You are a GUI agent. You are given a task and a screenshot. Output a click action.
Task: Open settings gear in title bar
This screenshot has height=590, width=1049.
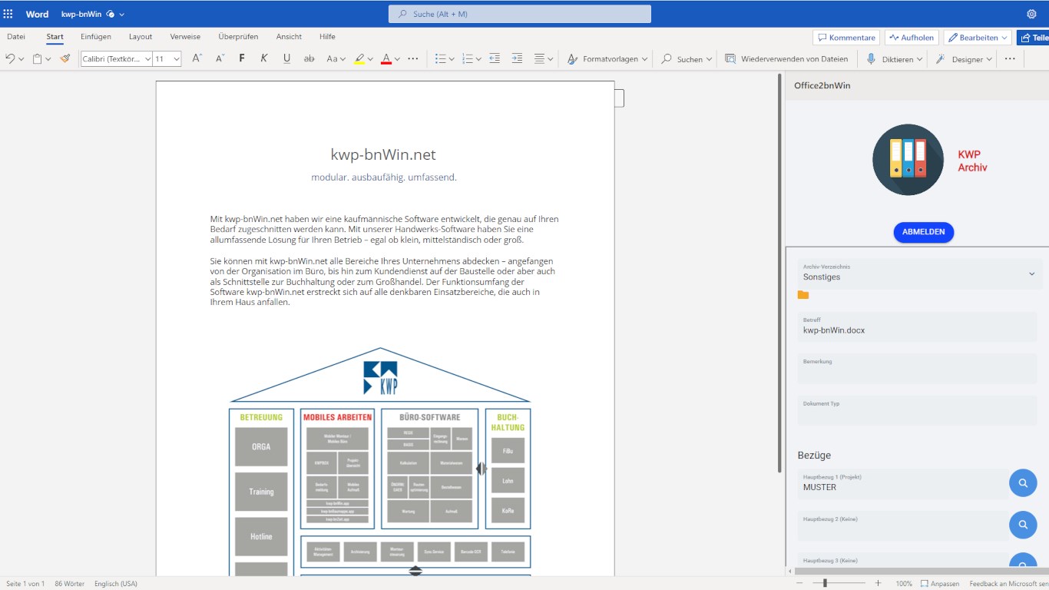tap(1031, 14)
